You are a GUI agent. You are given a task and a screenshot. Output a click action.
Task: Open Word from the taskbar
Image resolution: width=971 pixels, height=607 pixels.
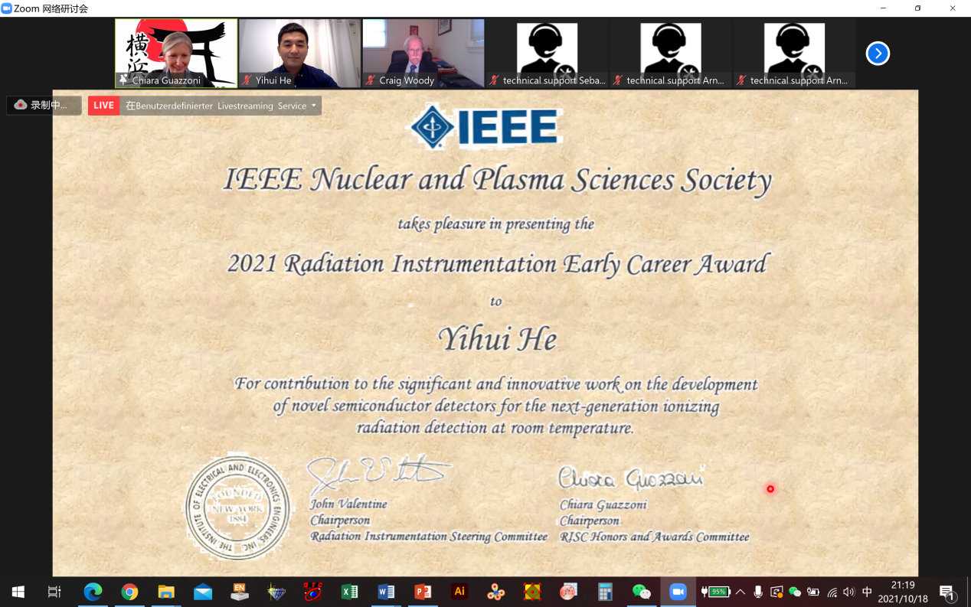coord(386,592)
